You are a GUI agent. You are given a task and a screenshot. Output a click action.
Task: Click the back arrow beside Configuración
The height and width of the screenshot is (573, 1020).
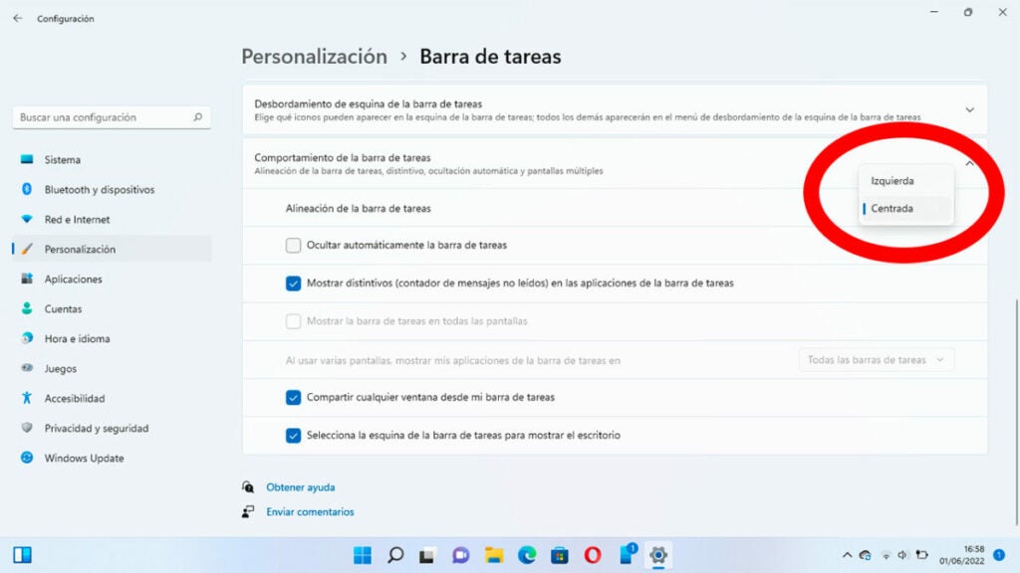coord(18,18)
